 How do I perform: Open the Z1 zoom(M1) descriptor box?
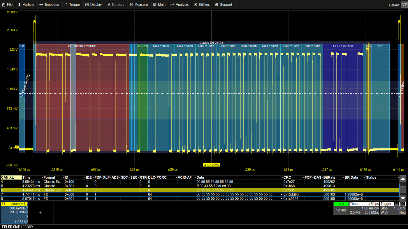click(x=14, y=213)
